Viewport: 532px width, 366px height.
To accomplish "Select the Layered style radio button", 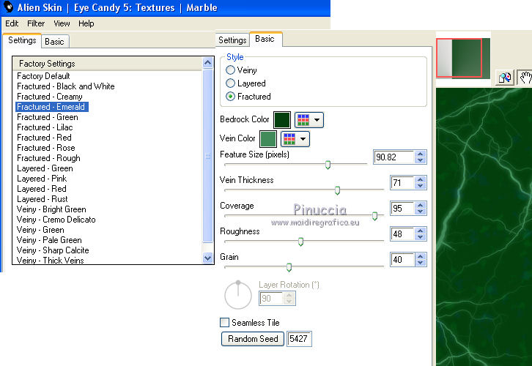I will click(x=230, y=83).
